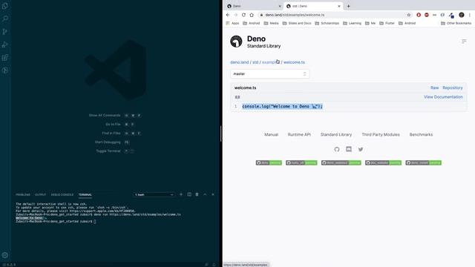Open the Standard Library footer link

336,135
